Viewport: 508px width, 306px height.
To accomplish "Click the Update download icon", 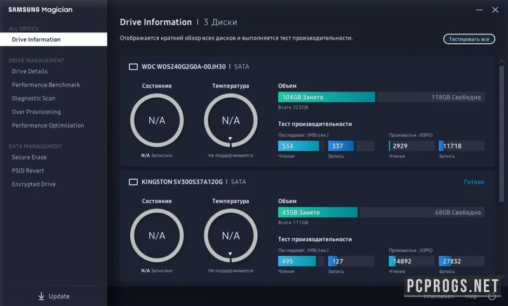I will coord(41,296).
